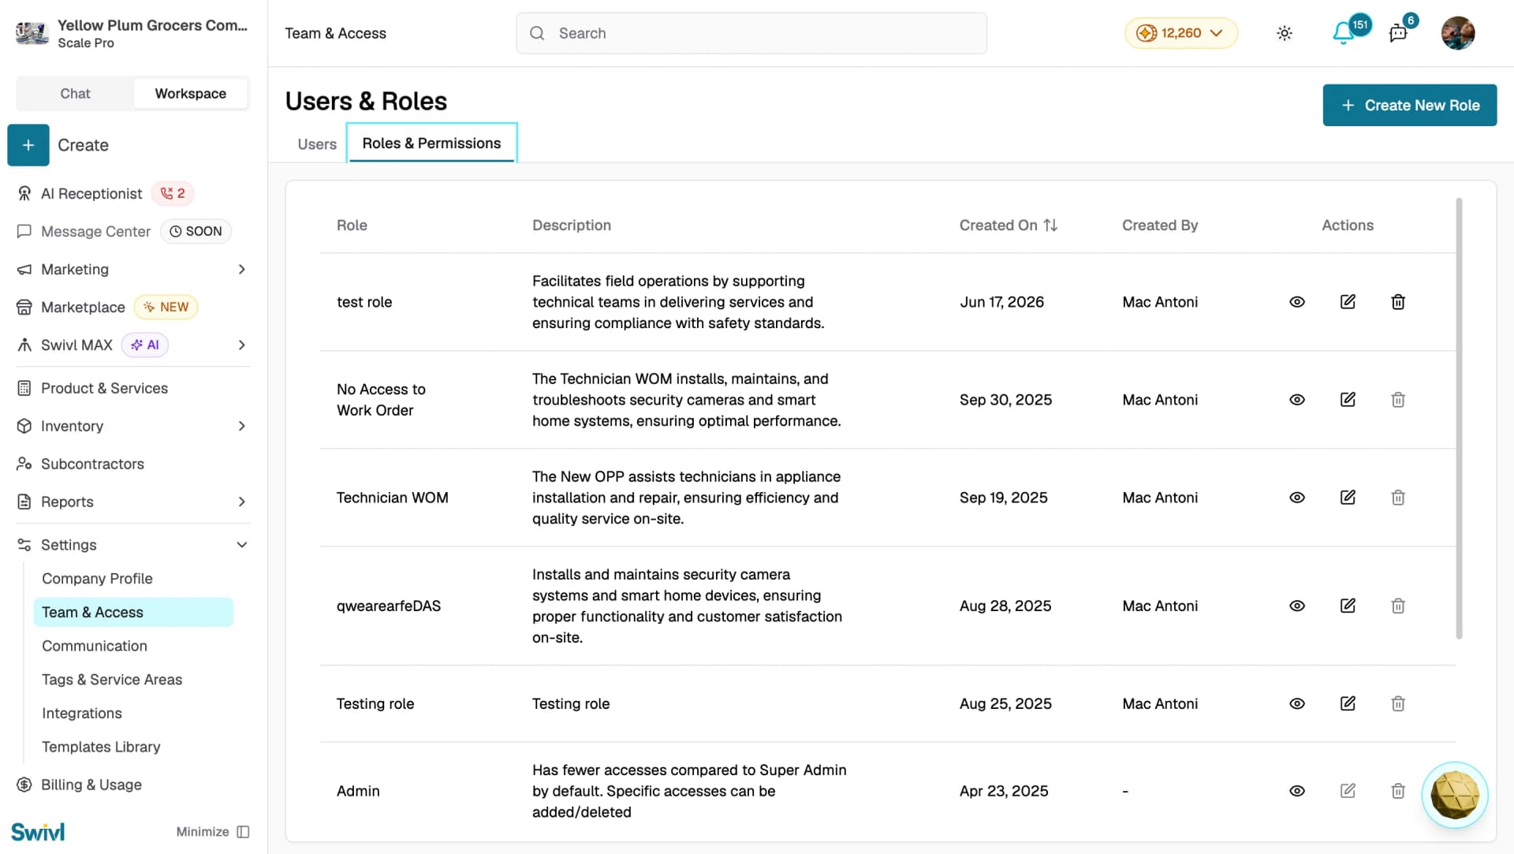Viewport: 1514px width, 854px height.
Task: Edit the Testing role entry
Action: coord(1348,703)
